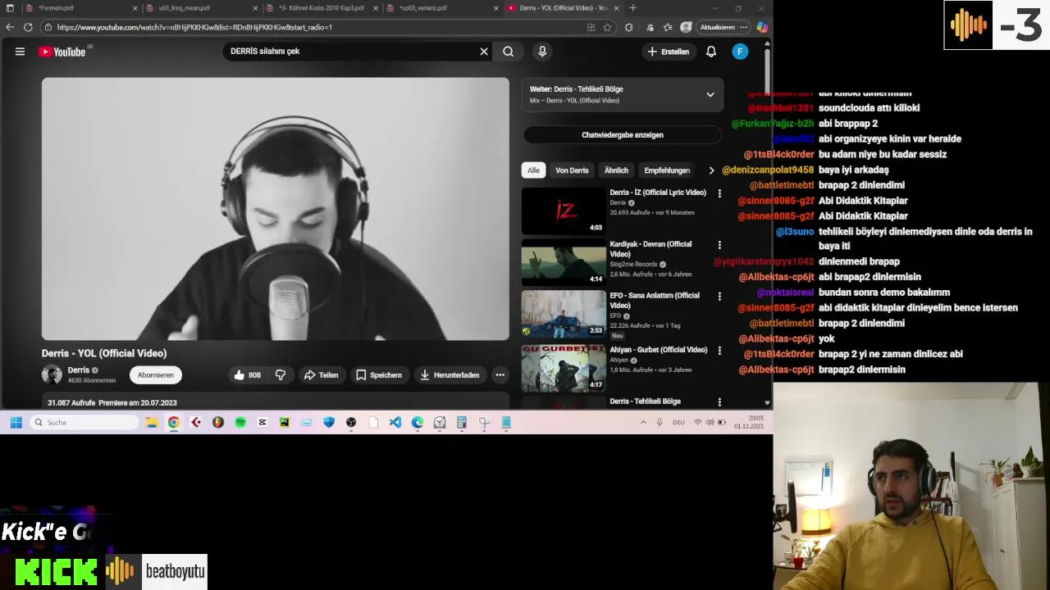
Task: Open Windows Start menu
Action: point(16,423)
